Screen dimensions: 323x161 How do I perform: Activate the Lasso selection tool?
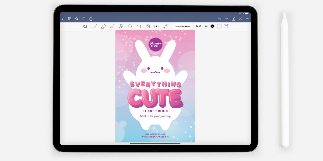tap(130, 26)
